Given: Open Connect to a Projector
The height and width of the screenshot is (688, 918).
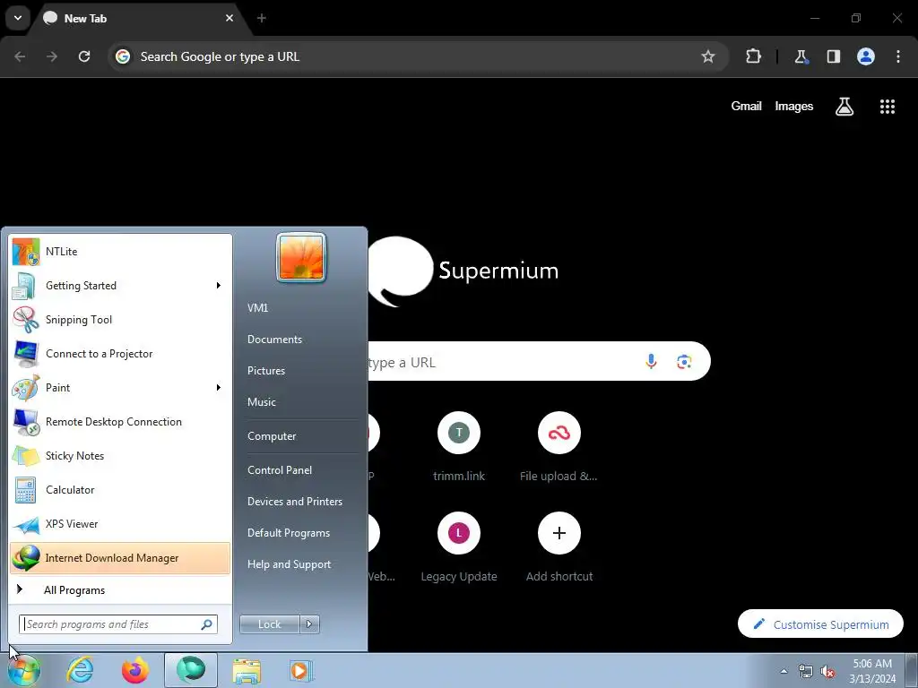Looking at the screenshot, I should tap(120, 353).
